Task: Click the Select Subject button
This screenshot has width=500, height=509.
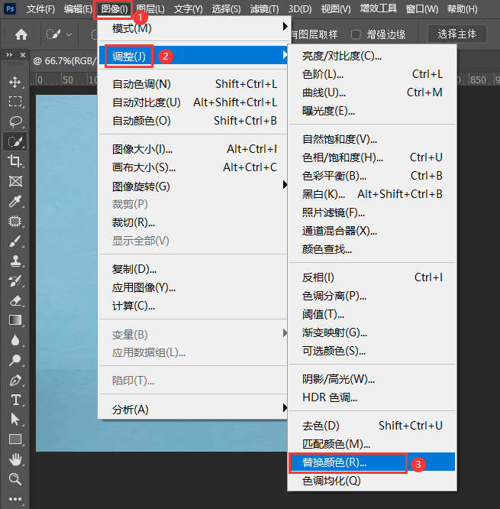Action: [457, 34]
